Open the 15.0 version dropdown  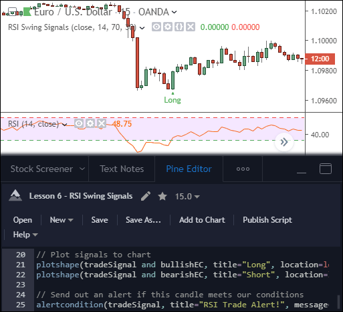[187, 197]
